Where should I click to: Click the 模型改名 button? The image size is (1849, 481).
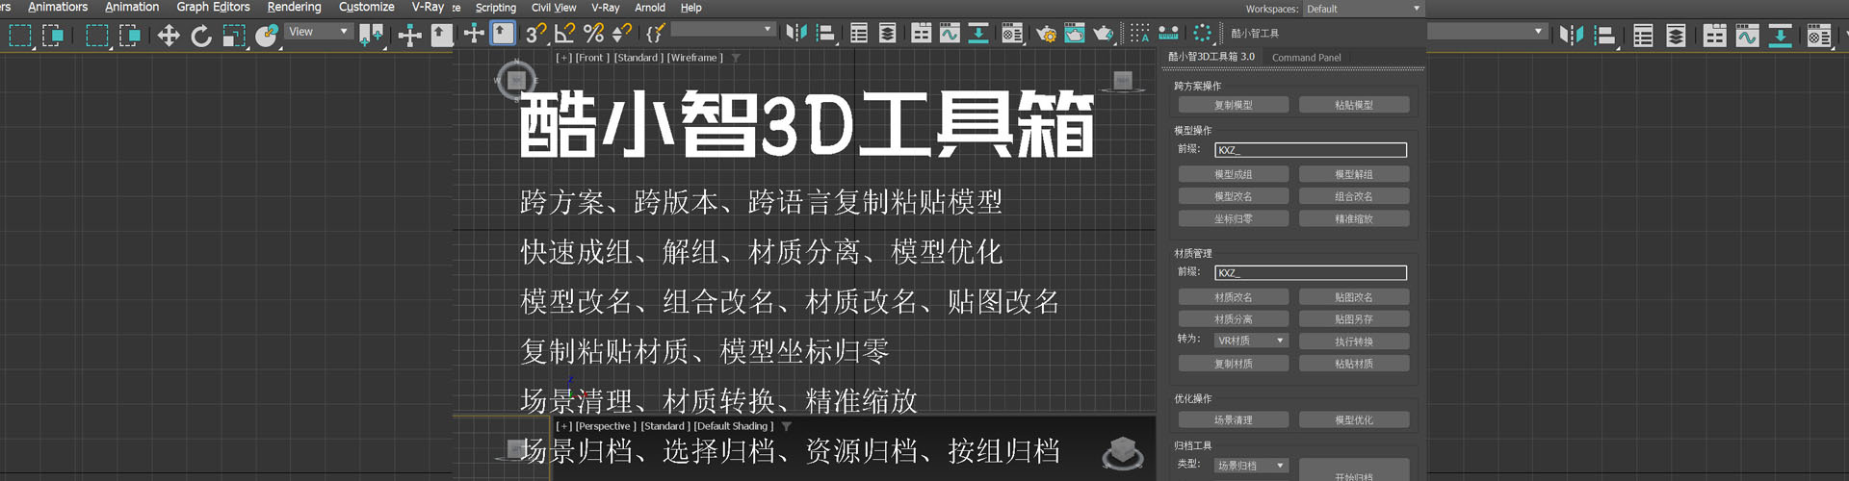1233,196
